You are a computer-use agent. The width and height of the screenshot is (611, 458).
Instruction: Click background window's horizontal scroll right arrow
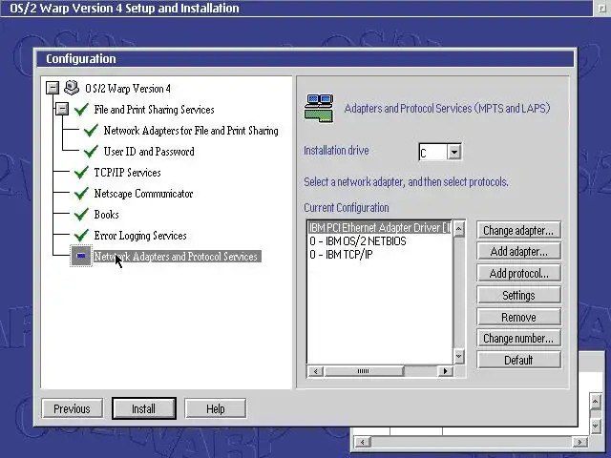(580, 442)
